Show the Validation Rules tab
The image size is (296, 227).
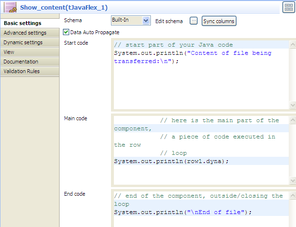coord(22,71)
